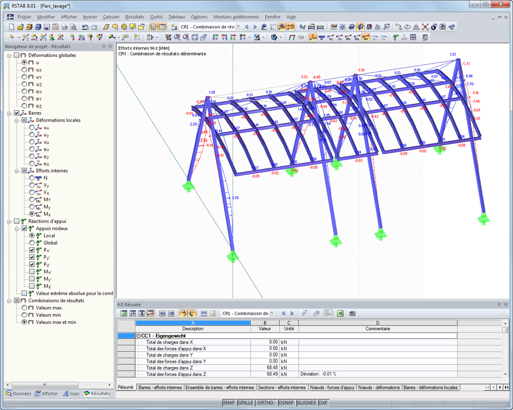
Task: Open the CR1 load case dropdown in the main toolbar
Action: click(x=238, y=27)
